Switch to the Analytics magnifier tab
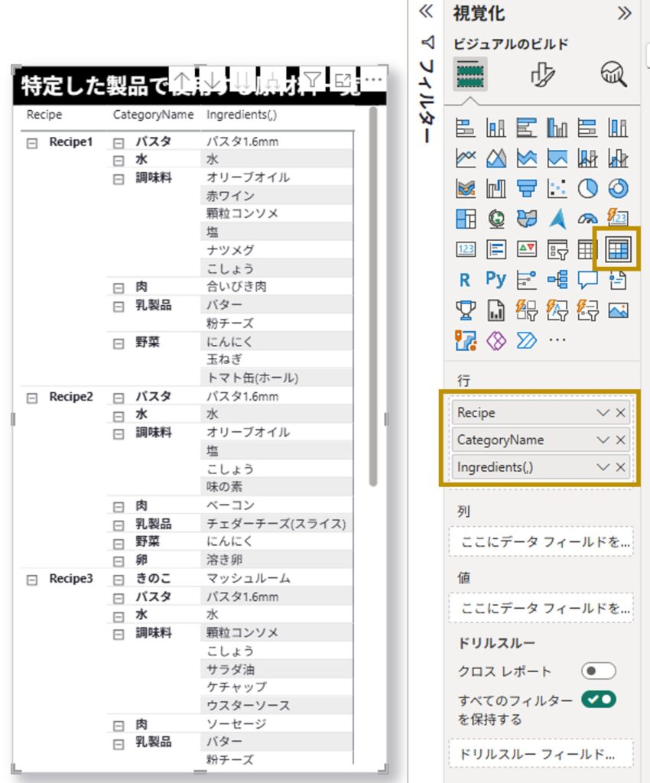The image size is (650, 783). [x=613, y=74]
